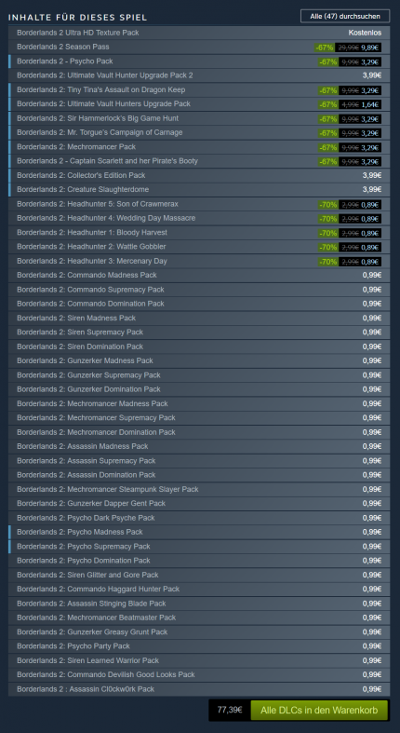Image resolution: width=400 pixels, height=733 pixels.
Task: Click 'Alle (47) durchsuchen' button
Action: click(345, 17)
